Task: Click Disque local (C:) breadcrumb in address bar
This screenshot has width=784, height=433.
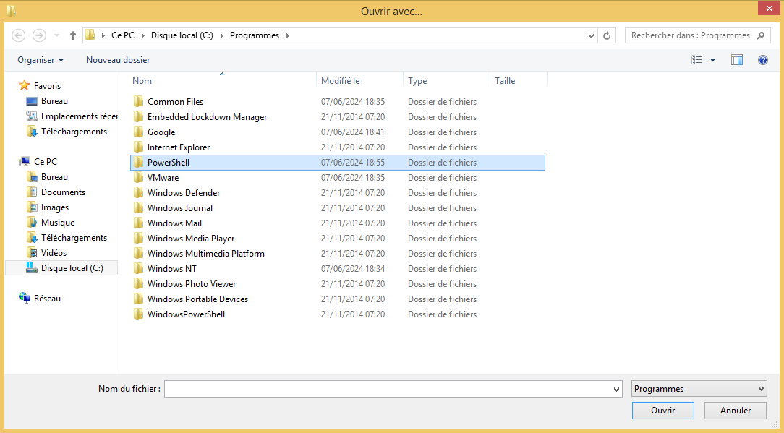Action: click(182, 35)
